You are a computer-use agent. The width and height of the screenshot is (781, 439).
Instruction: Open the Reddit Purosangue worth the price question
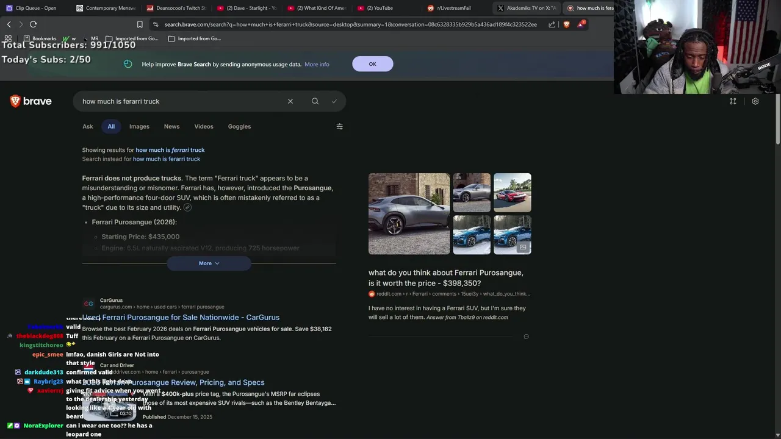[445, 278]
